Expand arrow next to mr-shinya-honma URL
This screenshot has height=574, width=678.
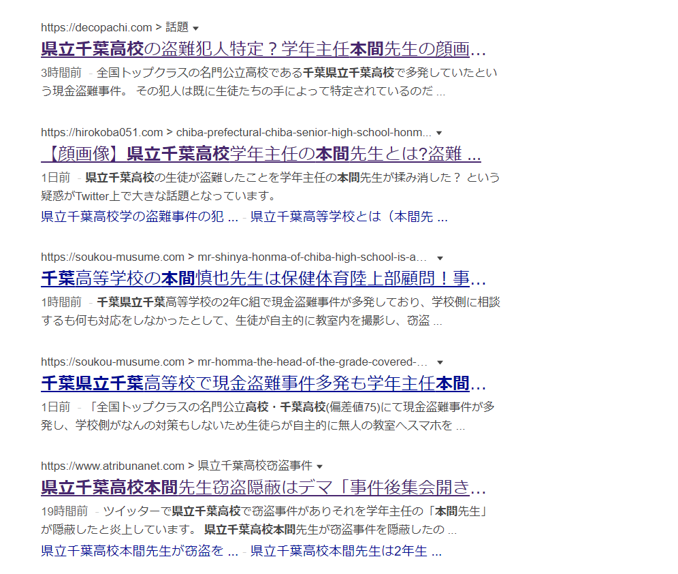440,258
